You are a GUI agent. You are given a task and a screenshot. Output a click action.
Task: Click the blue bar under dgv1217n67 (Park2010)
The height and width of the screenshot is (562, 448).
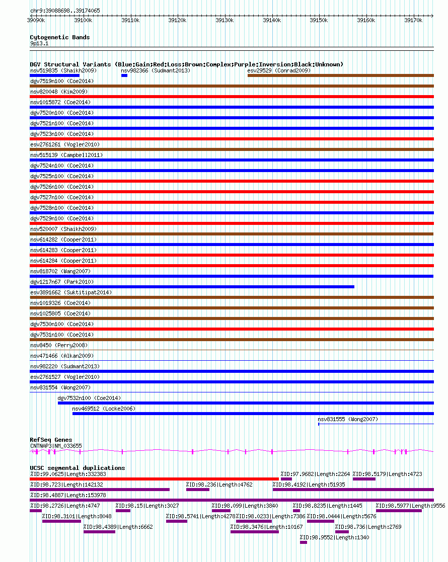(x=192, y=287)
